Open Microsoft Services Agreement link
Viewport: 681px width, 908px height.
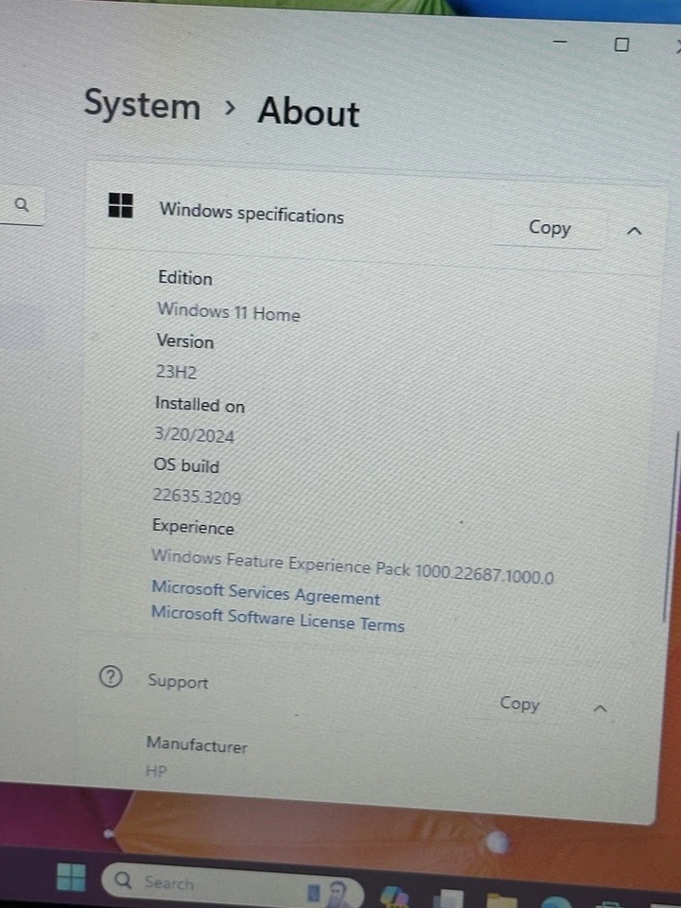266,593
